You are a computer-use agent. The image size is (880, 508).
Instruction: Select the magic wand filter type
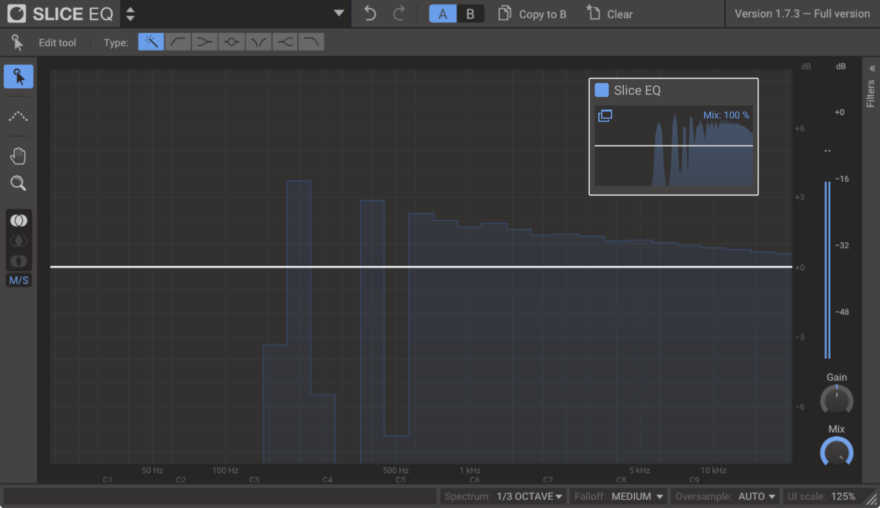point(151,41)
